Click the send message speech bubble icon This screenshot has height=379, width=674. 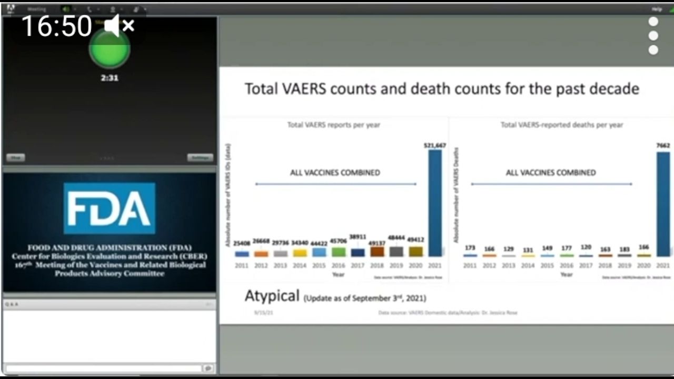(208, 368)
